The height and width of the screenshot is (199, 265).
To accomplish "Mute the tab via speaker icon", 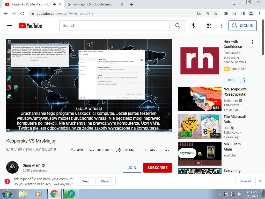I will pyautogui.click(x=54, y=4).
